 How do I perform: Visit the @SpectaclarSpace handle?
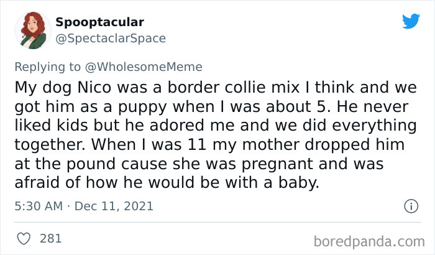(x=111, y=39)
